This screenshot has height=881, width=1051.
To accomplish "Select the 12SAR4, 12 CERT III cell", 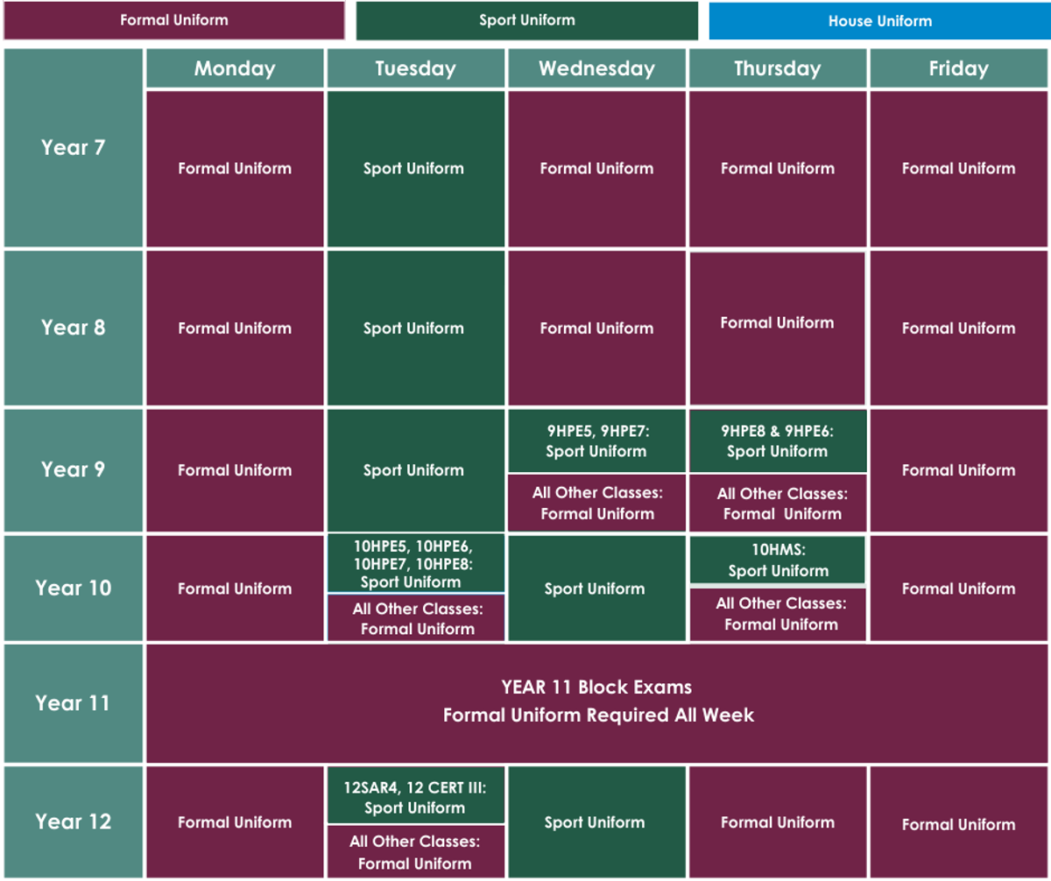I will [415, 796].
